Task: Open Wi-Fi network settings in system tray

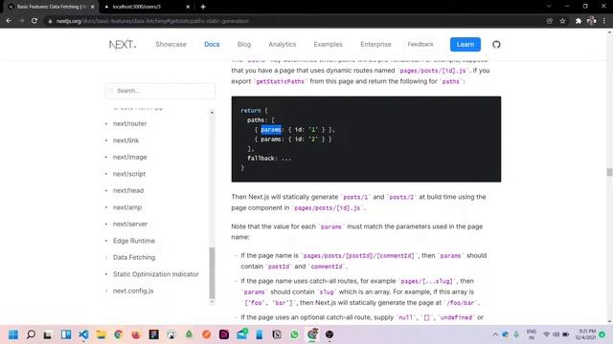Action: pyautogui.click(x=546, y=334)
